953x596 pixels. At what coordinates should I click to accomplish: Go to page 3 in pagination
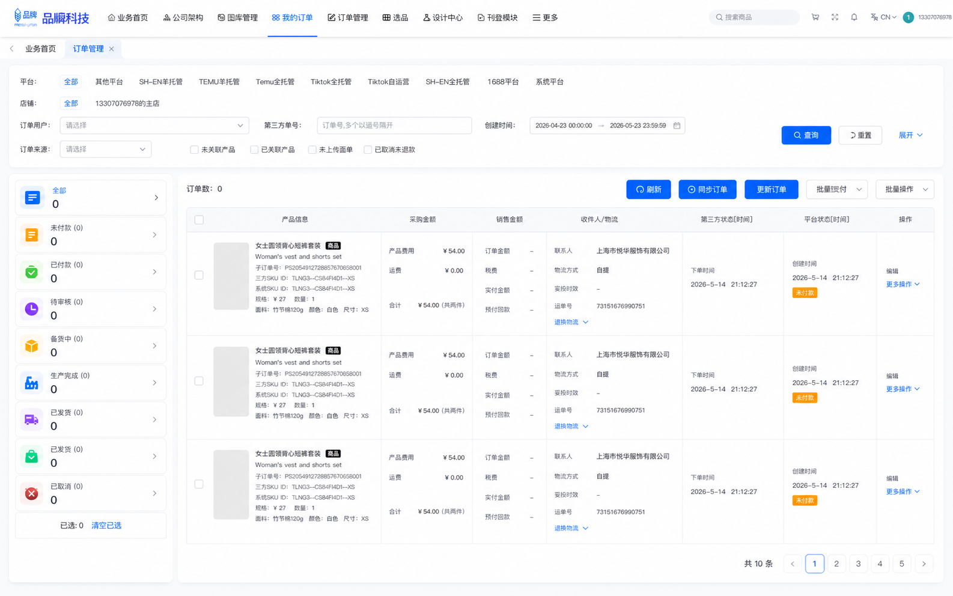point(858,564)
